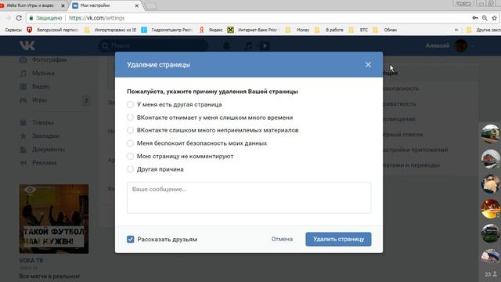Click the VK logo in header

(x=27, y=45)
